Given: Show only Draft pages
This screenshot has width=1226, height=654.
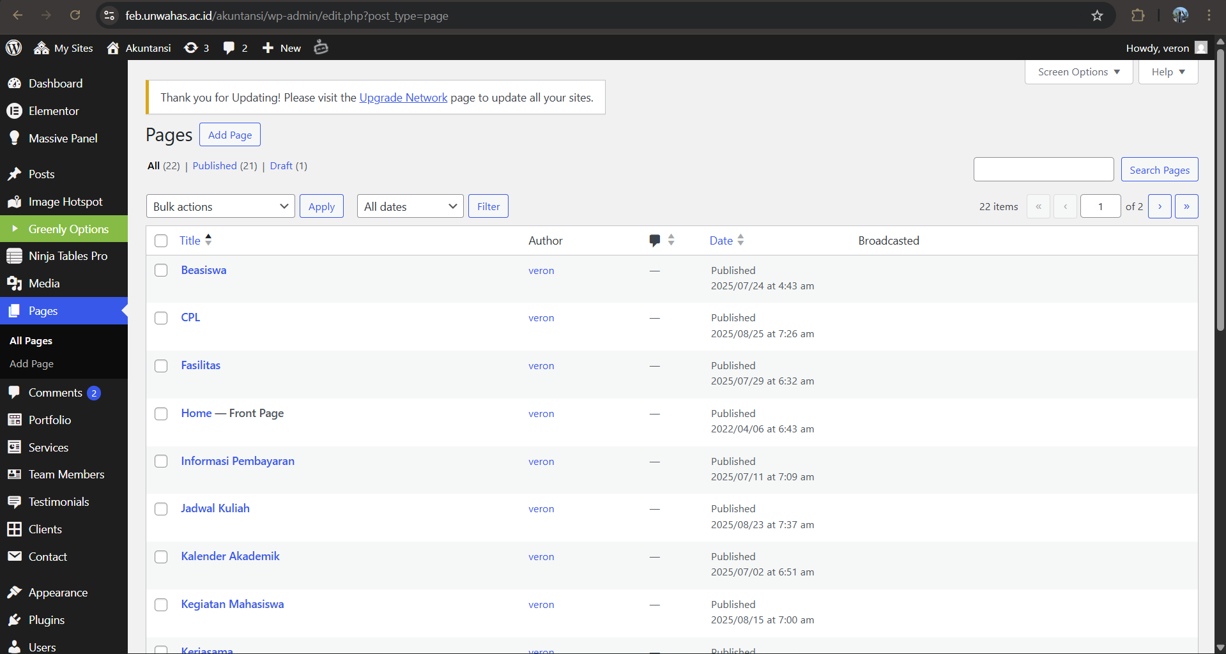Looking at the screenshot, I should coord(281,165).
